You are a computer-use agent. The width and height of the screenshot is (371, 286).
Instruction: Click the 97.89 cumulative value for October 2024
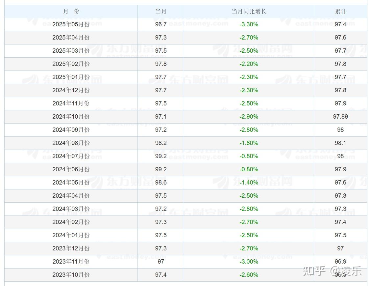[340, 117]
